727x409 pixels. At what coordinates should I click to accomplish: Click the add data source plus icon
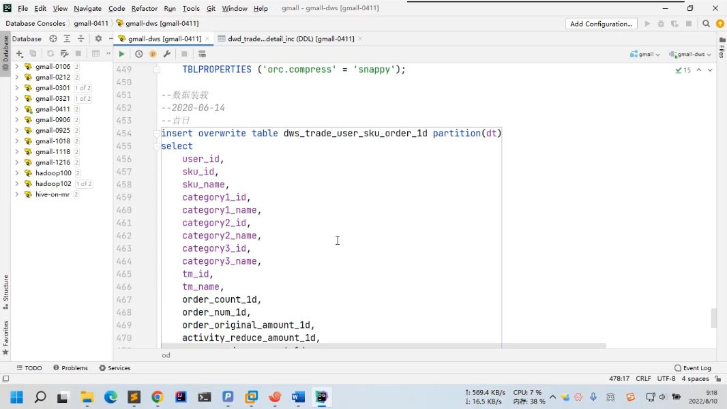point(19,54)
